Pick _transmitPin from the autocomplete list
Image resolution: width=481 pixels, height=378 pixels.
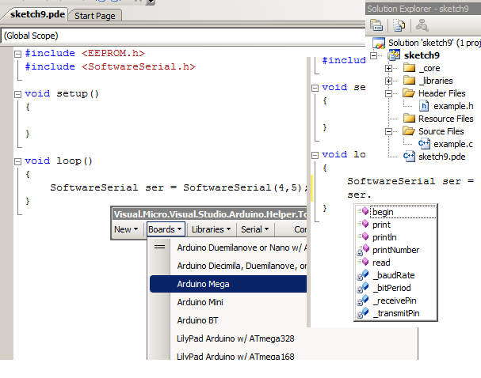tap(396, 313)
